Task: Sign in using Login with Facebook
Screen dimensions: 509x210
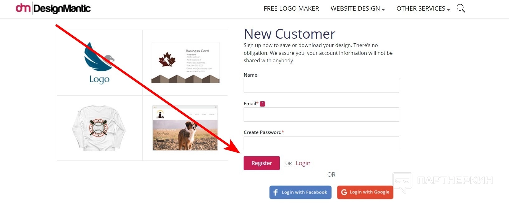Action: tap(300, 192)
